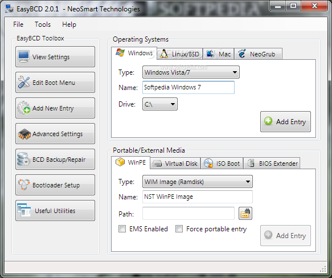This screenshot has width=332, height=278.
Task: Click the Softpedia Windows 7 name field
Action: pyautogui.click(x=188, y=87)
